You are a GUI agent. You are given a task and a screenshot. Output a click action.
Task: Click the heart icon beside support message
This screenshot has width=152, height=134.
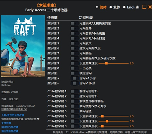(x=38, y=119)
